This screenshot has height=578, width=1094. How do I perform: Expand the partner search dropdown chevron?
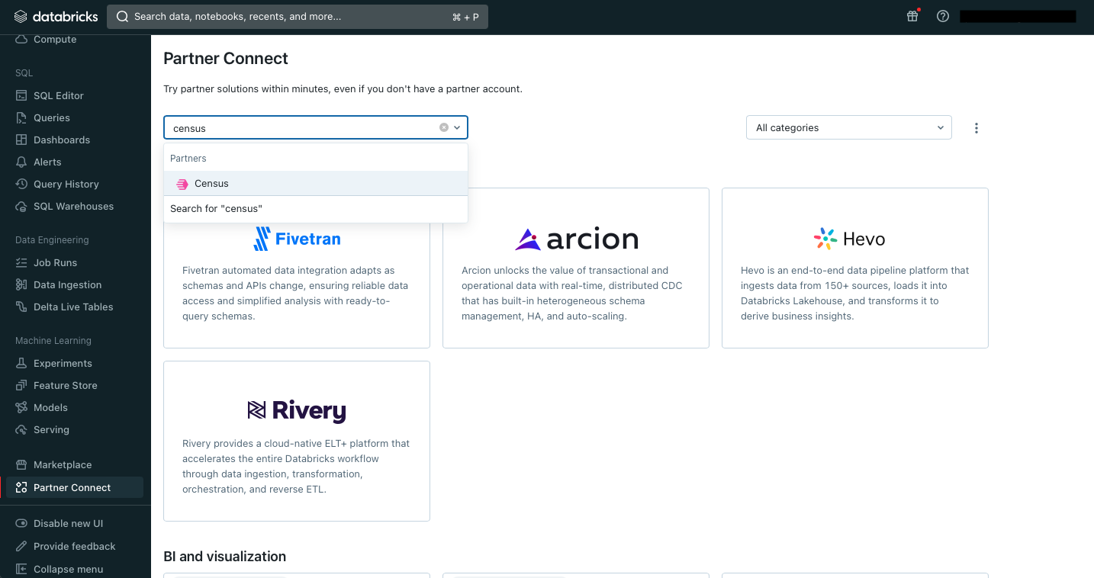pyautogui.click(x=457, y=127)
